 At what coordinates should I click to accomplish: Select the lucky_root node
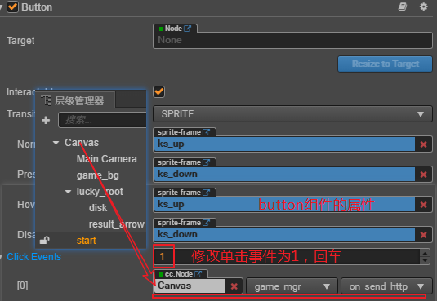pos(100,192)
